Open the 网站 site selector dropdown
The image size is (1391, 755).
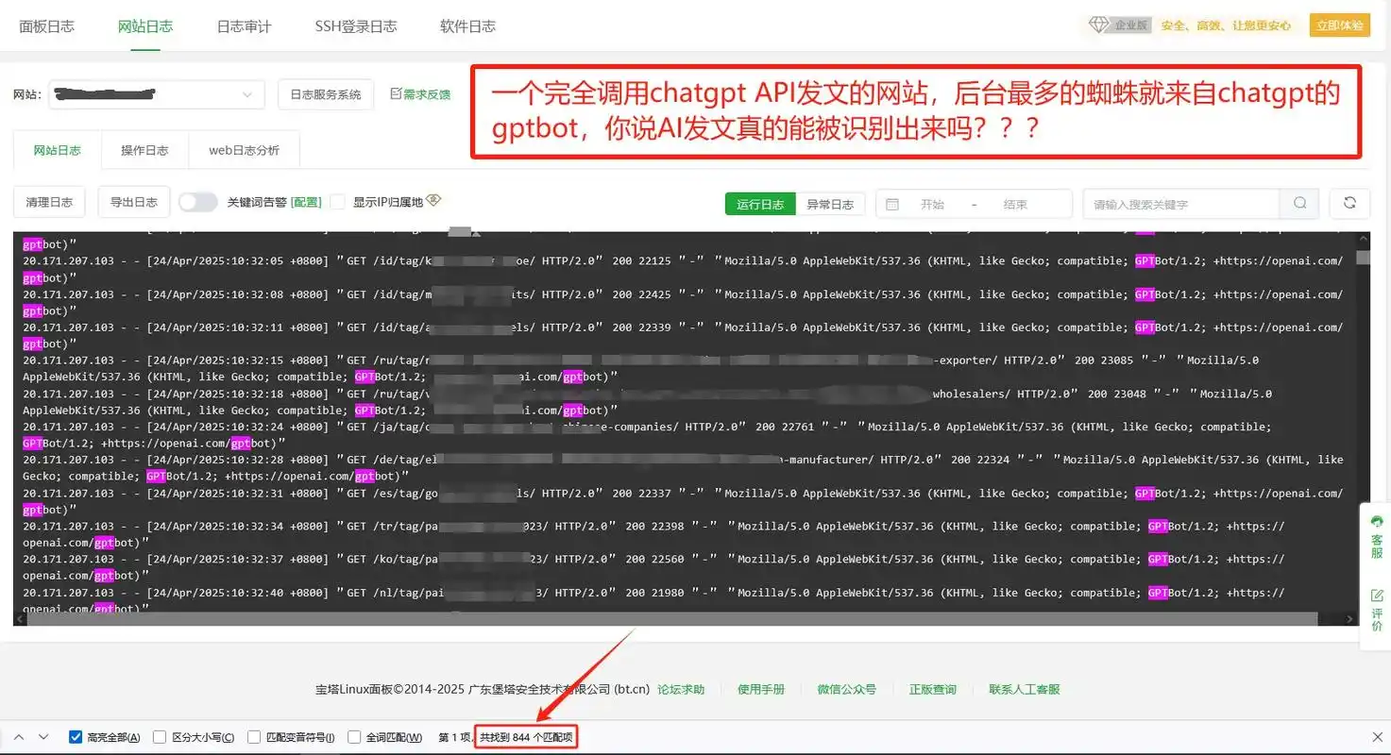[156, 94]
